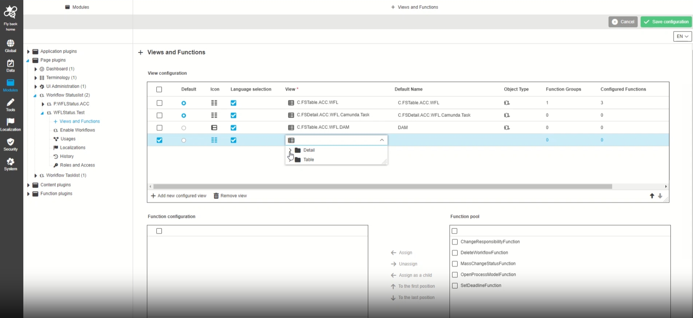Expand the Detail folder in dropdown
The width and height of the screenshot is (693, 318).
(x=290, y=150)
